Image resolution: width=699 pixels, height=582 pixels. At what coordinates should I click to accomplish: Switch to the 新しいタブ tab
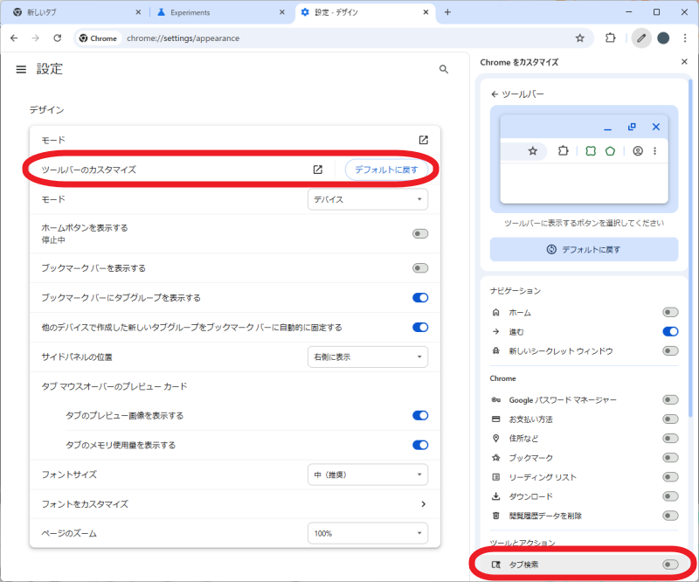click(75, 12)
